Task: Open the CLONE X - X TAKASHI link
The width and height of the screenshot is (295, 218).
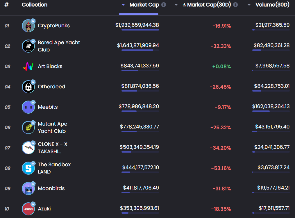Action: pyautogui.click(x=53, y=148)
